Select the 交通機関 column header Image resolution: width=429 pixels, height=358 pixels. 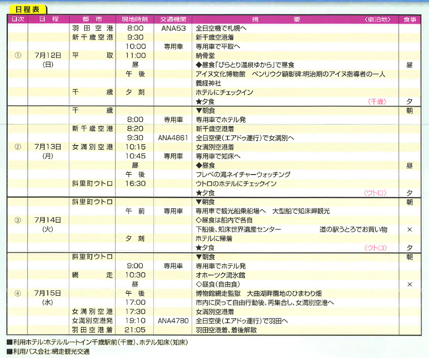[x=173, y=19]
